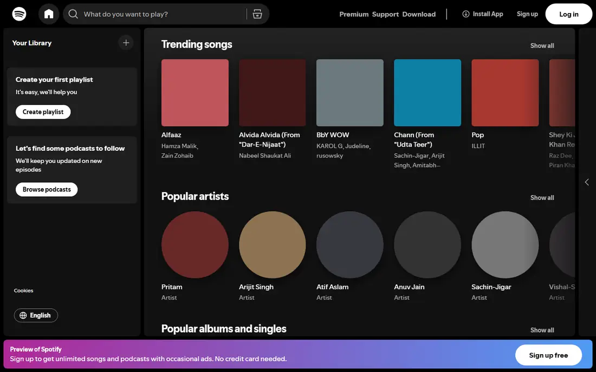Click artist name 'KAROL G'
Screen dimensions: 596x372
(329, 146)
